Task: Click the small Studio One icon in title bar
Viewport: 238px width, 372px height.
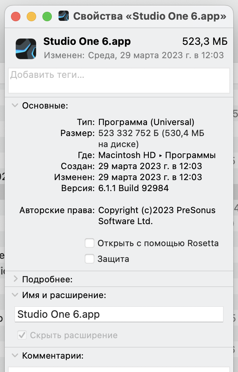Action: pyautogui.click(x=64, y=16)
